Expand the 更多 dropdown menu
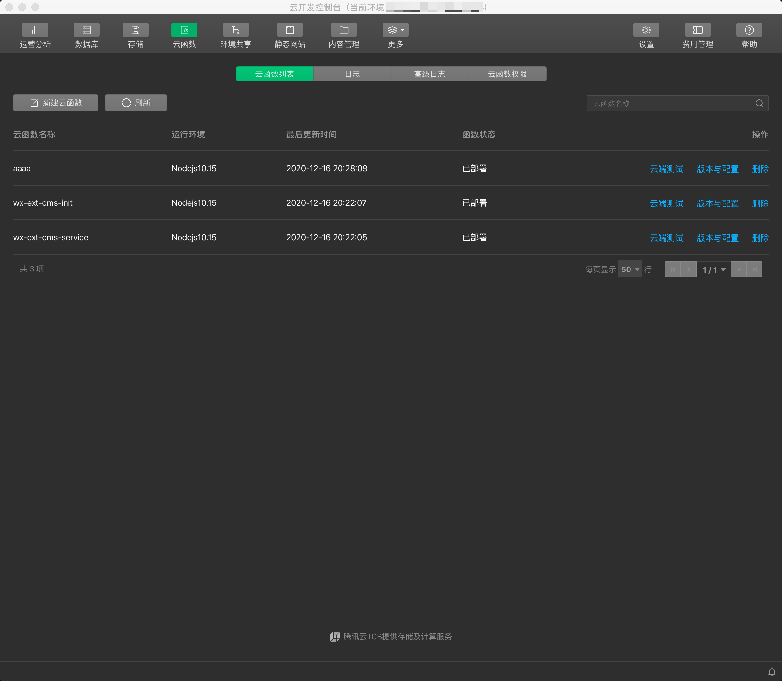This screenshot has width=782, height=681. click(395, 30)
